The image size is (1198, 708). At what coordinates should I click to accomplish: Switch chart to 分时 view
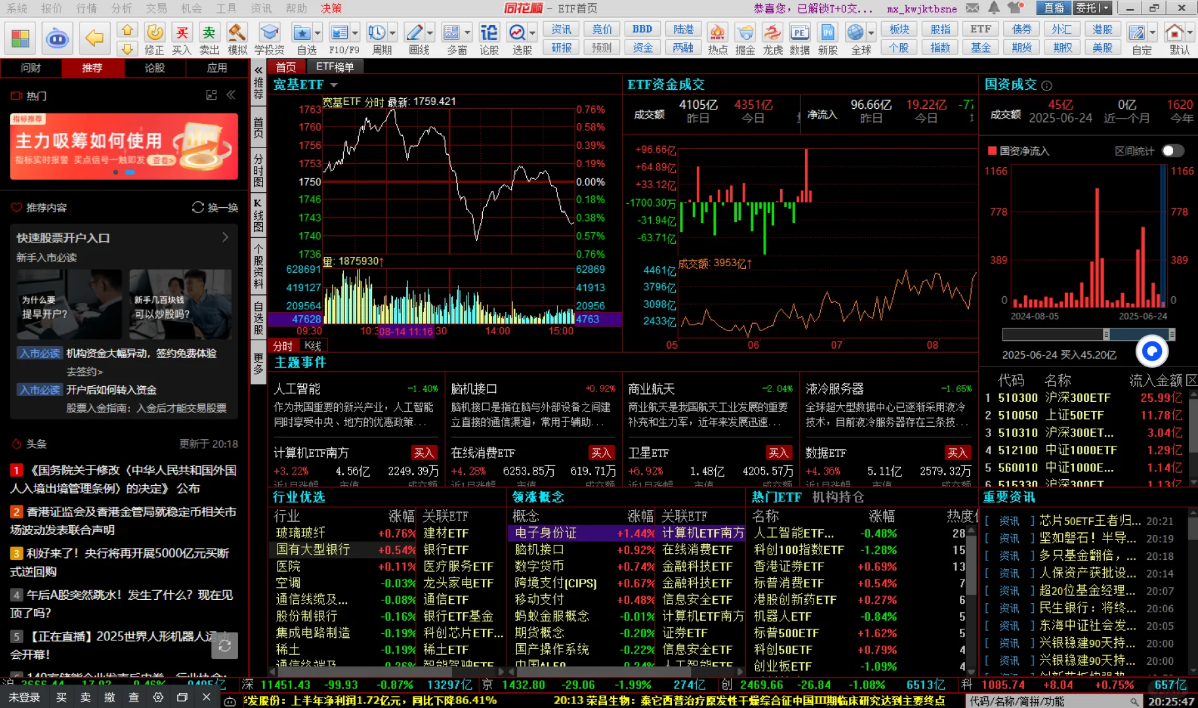tap(283, 346)
